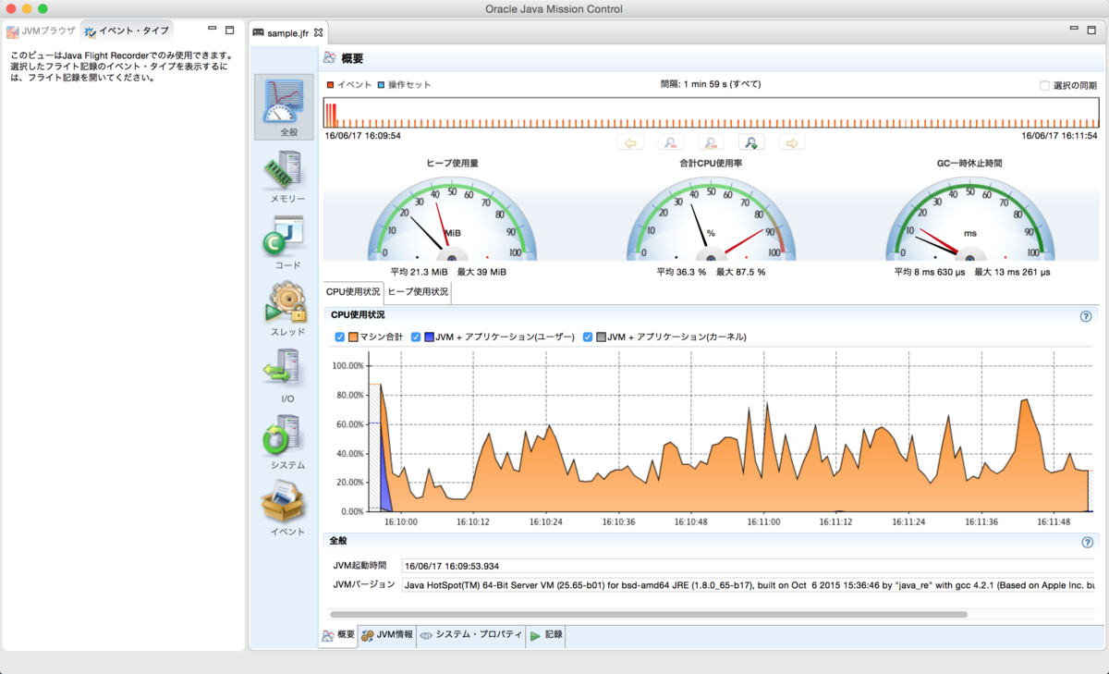Click the 全般 (General) gauge icon
This screenshot has width=1109, height=674.
click(x=285, y=102)
